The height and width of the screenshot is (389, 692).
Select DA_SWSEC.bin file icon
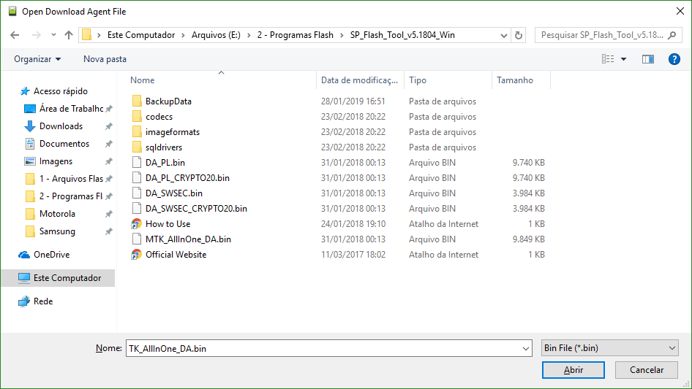[x=137, y=193]
